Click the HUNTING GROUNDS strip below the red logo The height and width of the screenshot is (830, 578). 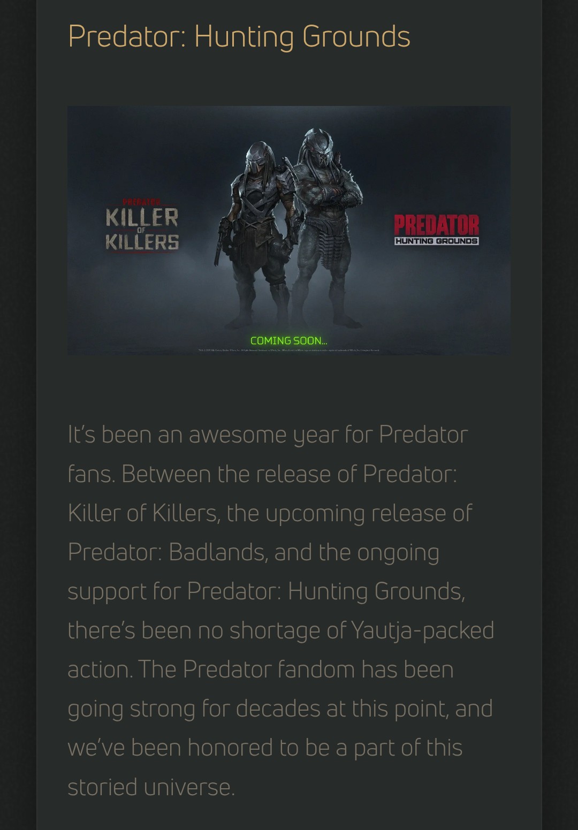[x=436, y=241]
